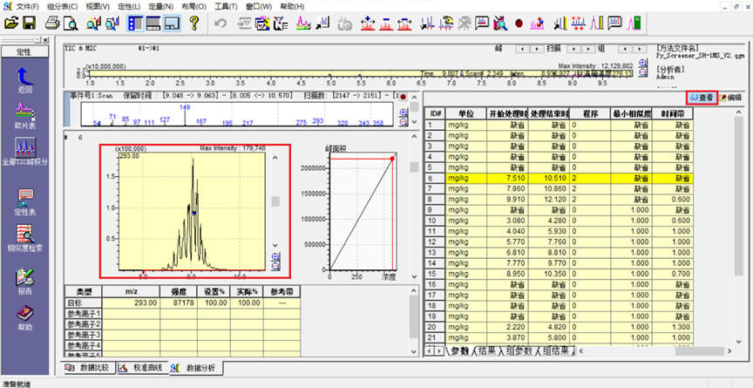The height and width of the screenshot is (388, 753).
Task: Click the red record circle toolbar icon
Action: click(x=519, y=24)
